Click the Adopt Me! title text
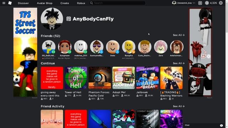The width and height of the screenshot is (228, 128). [119, 92]
